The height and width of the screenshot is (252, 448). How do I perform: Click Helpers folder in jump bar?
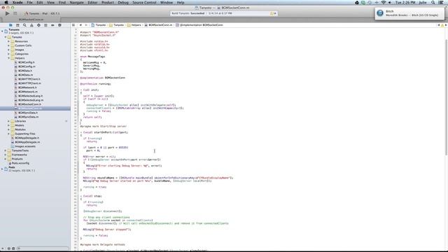pos(134,25)
